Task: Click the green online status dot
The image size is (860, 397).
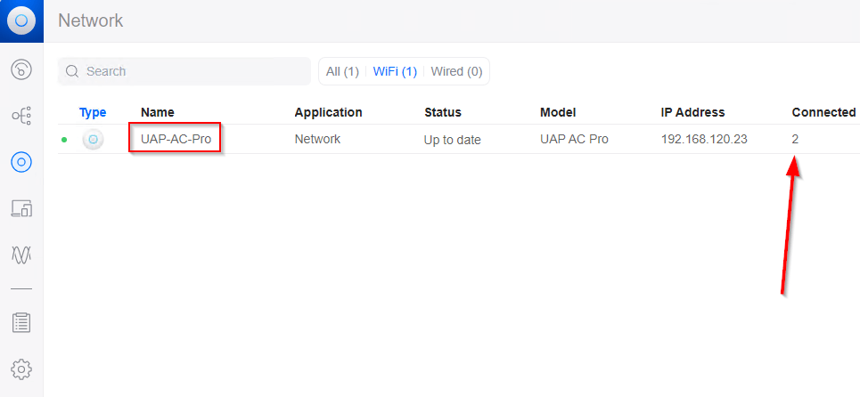Action: tap(64, 140)
